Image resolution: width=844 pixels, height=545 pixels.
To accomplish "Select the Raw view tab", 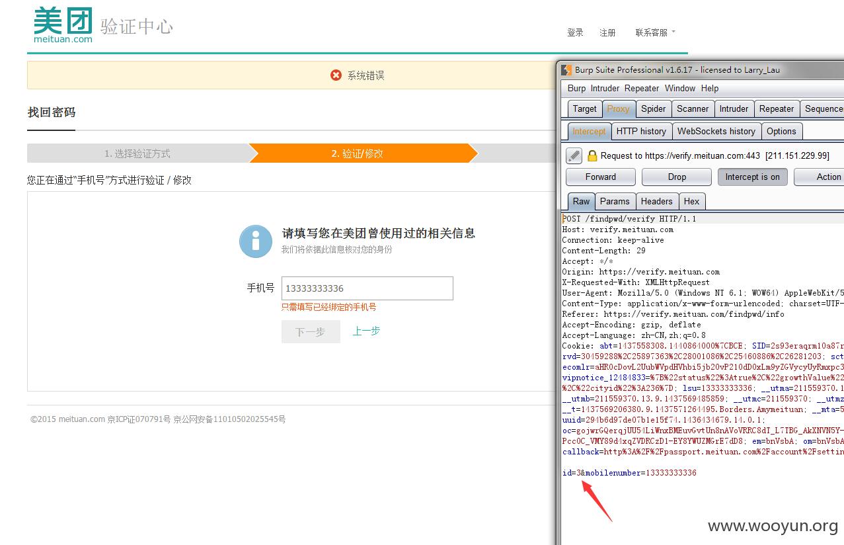I will click(581, 201).
